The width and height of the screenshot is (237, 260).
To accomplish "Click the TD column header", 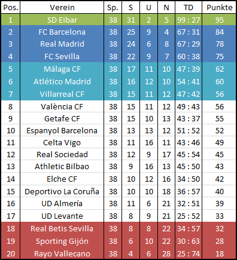I will point(189,8).
